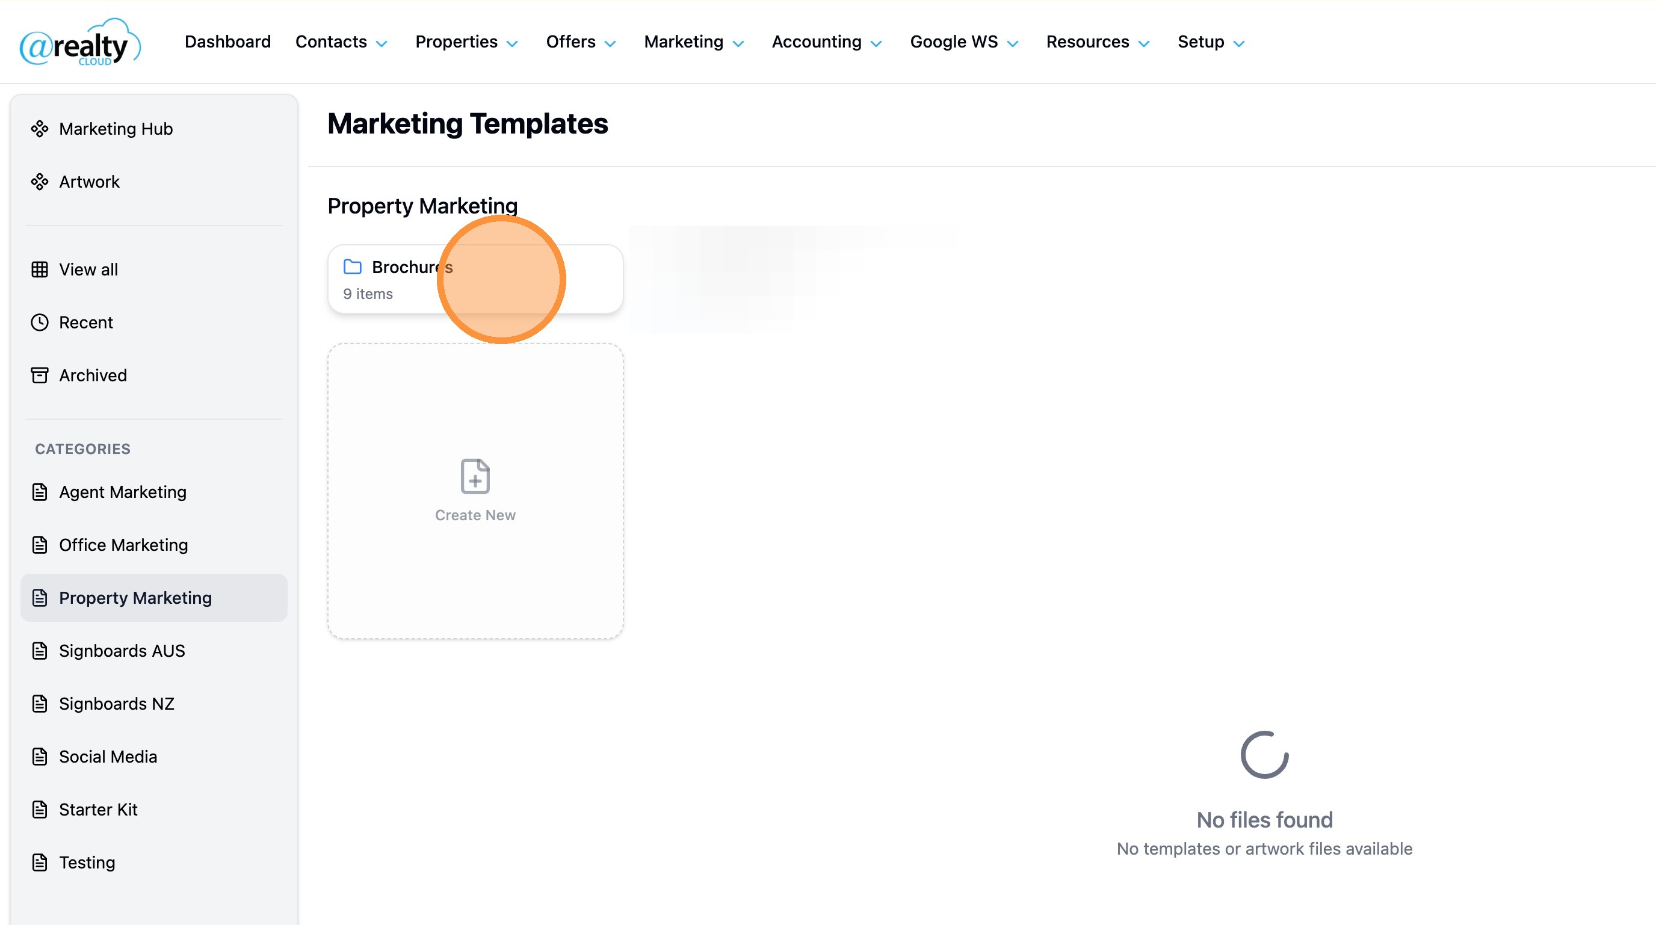Select the View all grid icon

pyautogui.click(x=40, y=269)
